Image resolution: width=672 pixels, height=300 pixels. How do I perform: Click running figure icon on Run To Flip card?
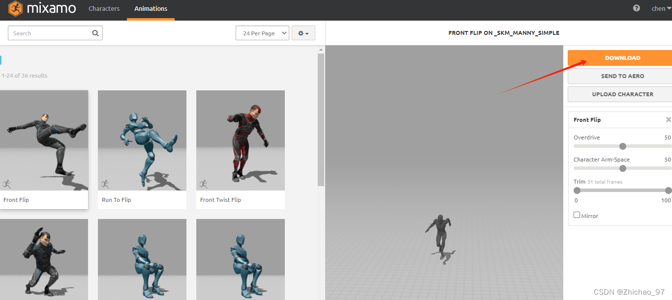pos(105,184)
